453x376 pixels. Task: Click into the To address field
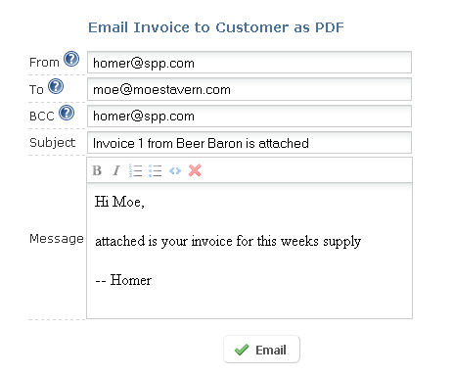click(249, 89)
